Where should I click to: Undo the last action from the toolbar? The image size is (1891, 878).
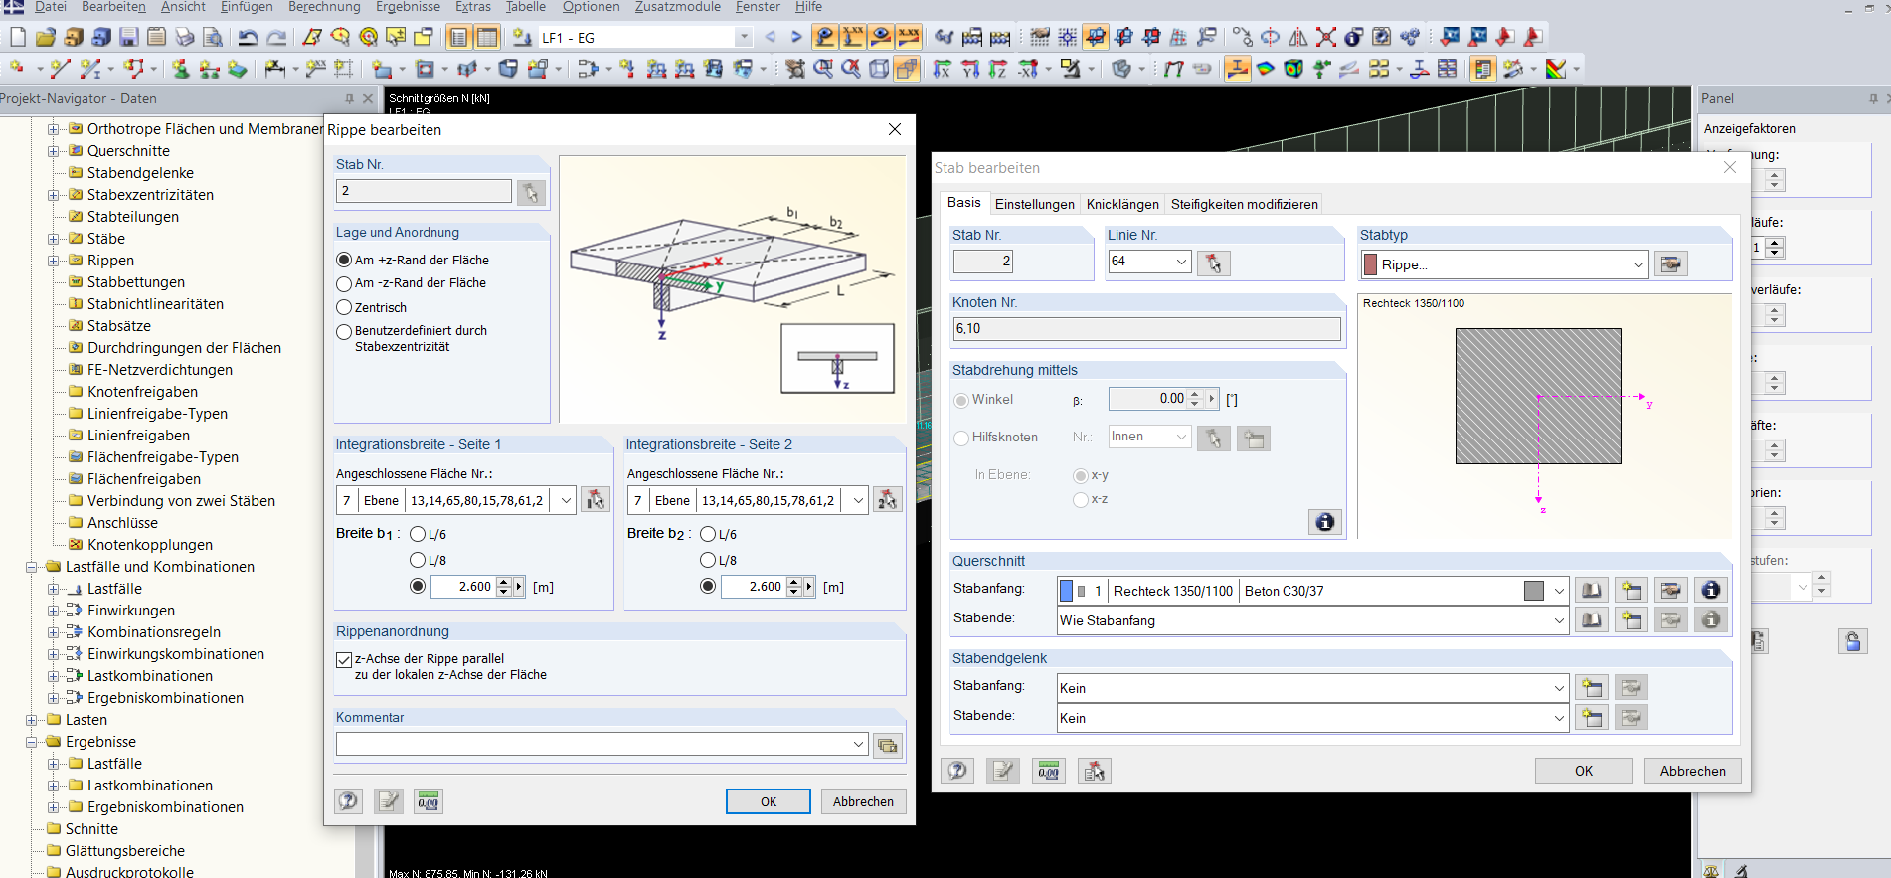(x=249, y=38)
